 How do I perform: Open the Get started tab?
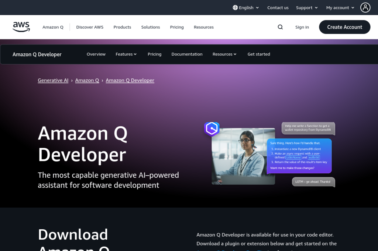pos(259,54)
